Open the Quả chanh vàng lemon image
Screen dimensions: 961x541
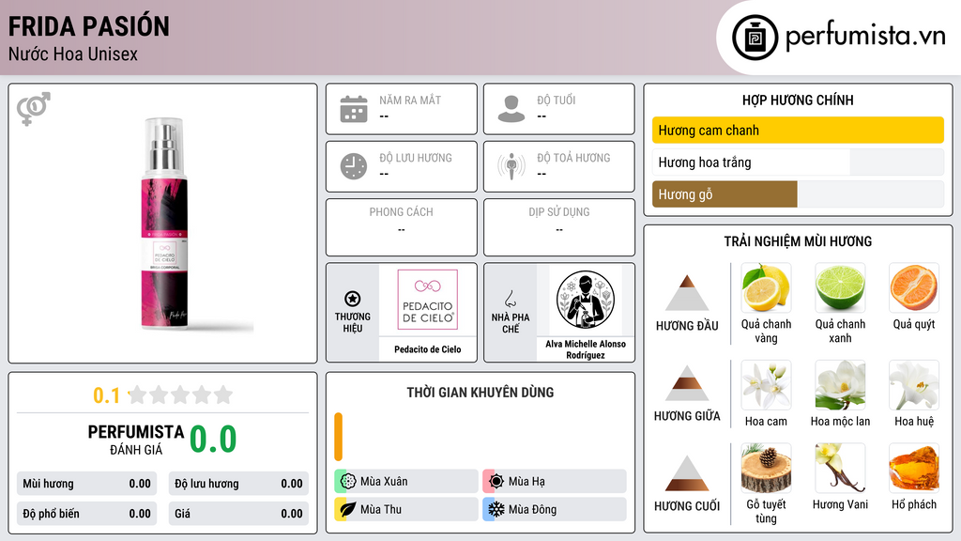(x=766, y=287)
